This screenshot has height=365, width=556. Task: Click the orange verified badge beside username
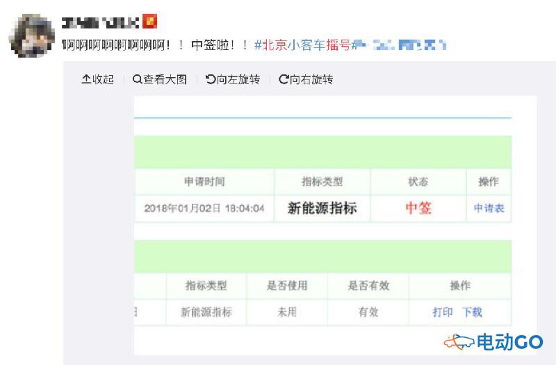150,22
